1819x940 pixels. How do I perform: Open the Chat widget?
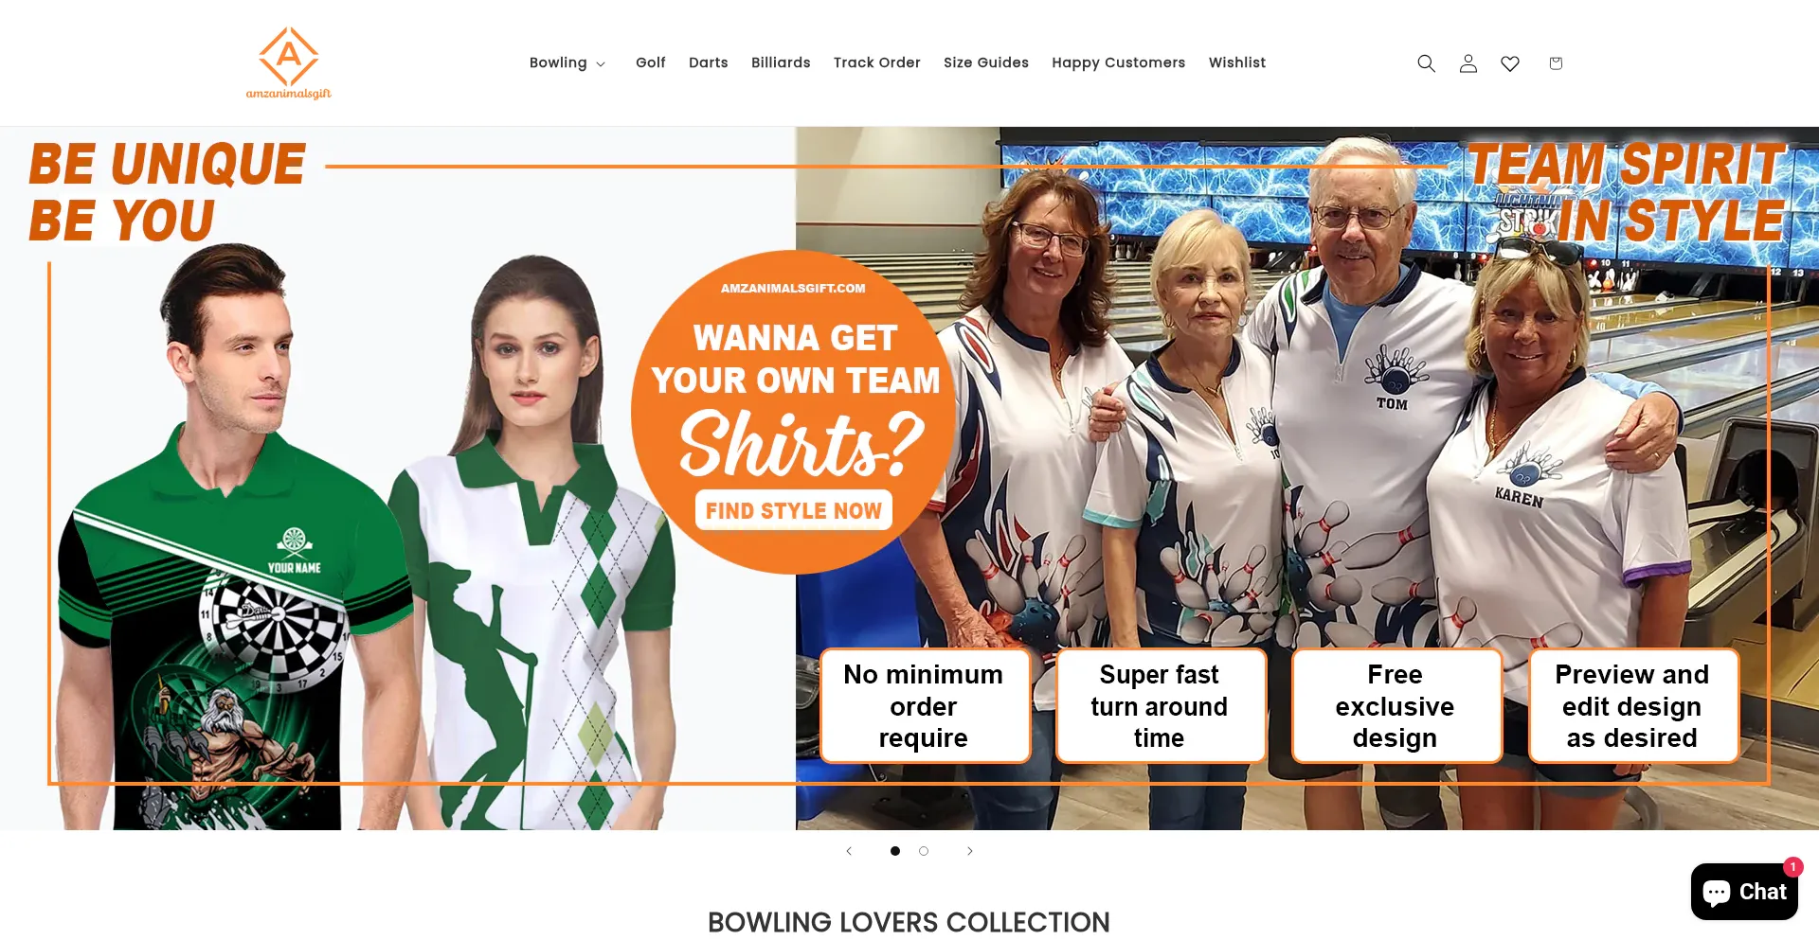[1744, 892]
